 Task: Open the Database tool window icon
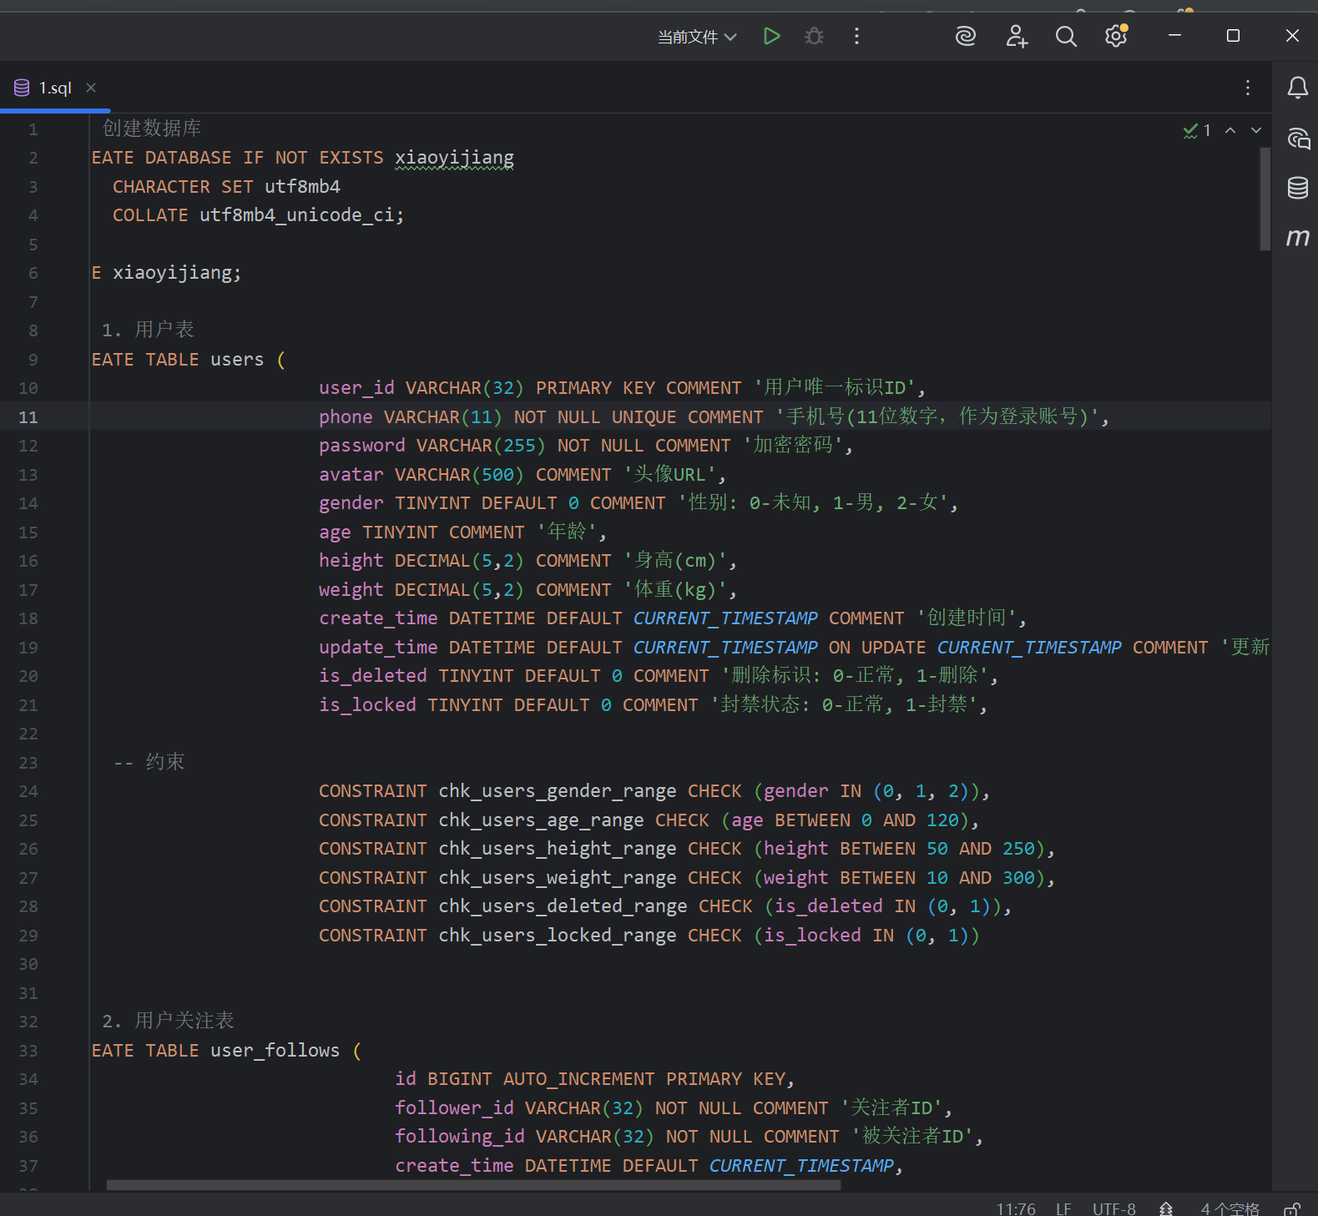pyautogui.click(x=1297, y=188)
